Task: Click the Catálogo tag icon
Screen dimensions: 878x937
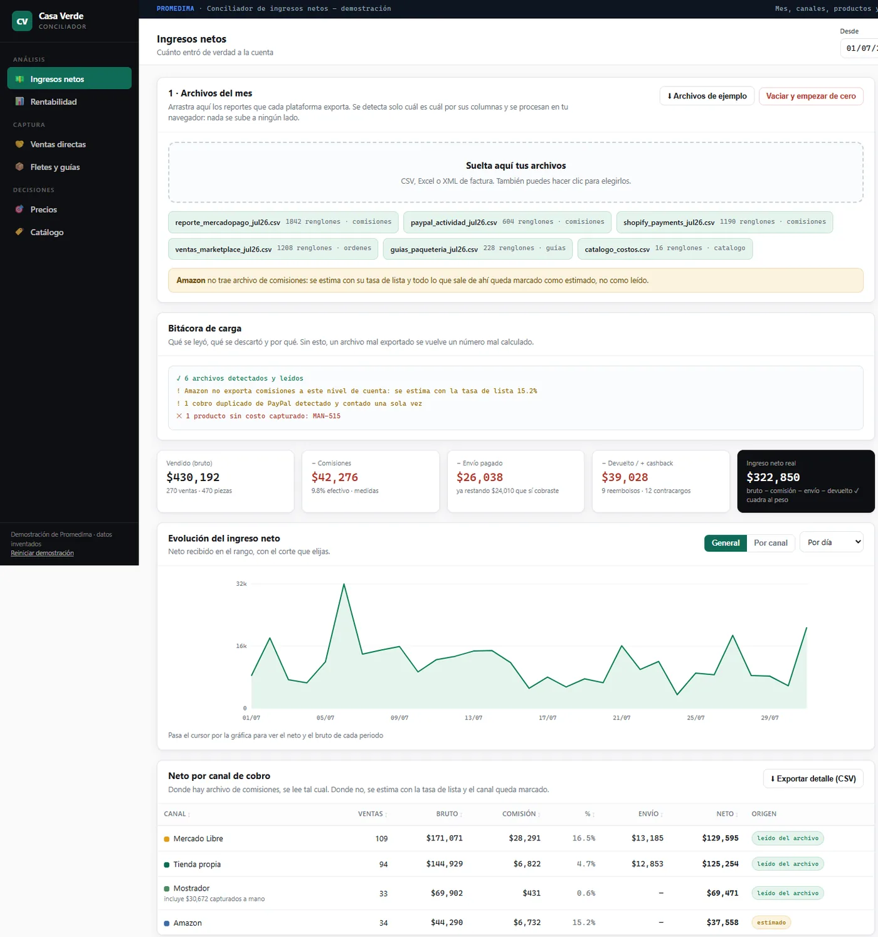Action: [x=19, y=232]
